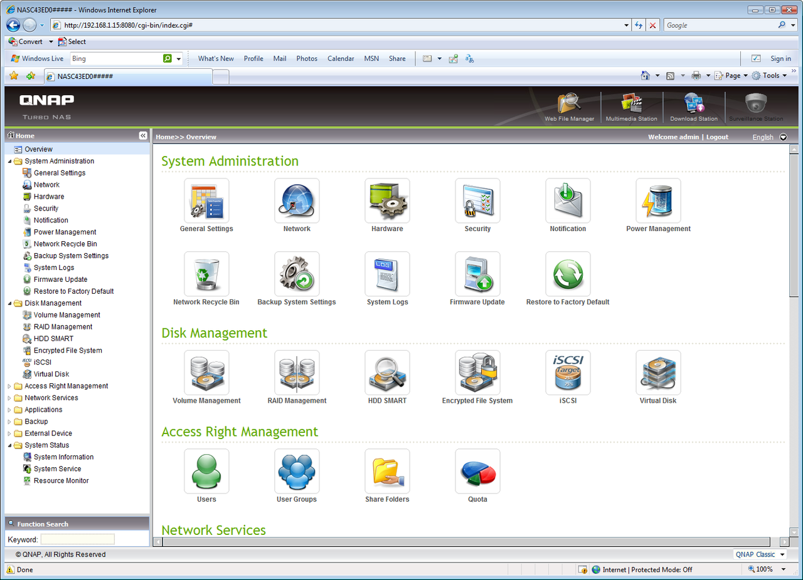803x580 pixels.
Task: Click the Bing search box
Action: [115, 58]
